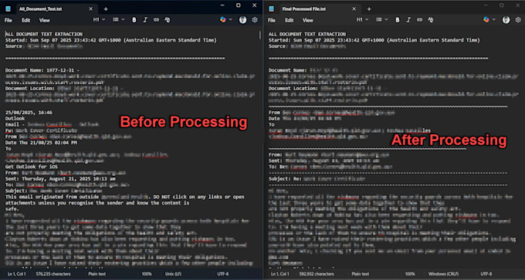The height and width of the screenshot is (280, 525).
Task: Click 'Subject: Re:' line in right window
Action: click(317, 179)
